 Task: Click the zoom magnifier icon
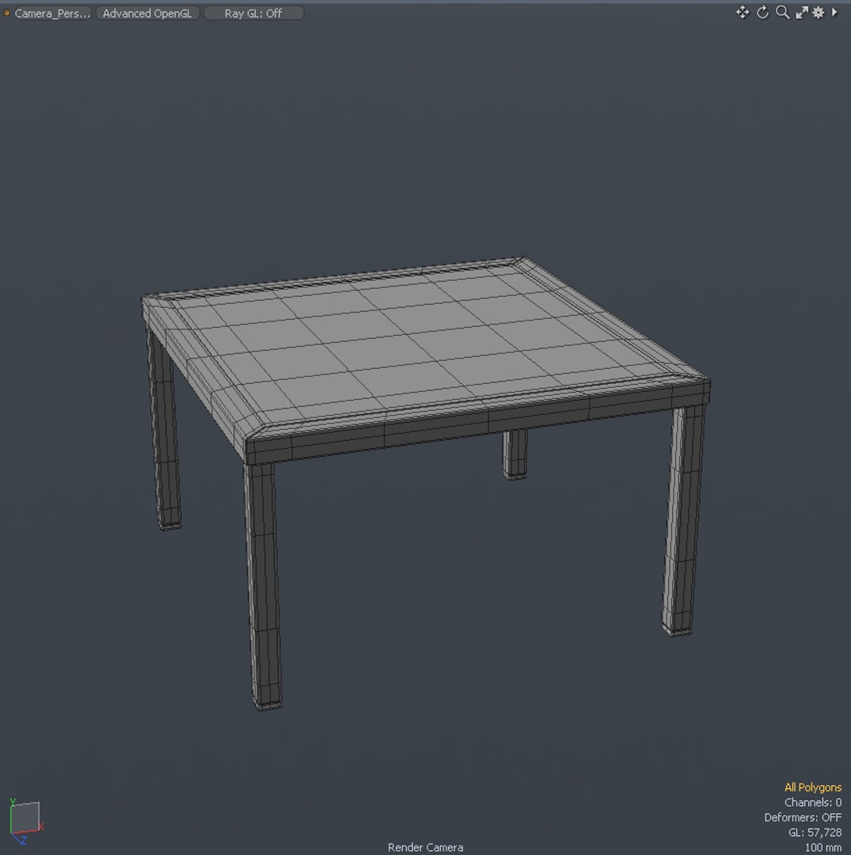click(782, 13)
